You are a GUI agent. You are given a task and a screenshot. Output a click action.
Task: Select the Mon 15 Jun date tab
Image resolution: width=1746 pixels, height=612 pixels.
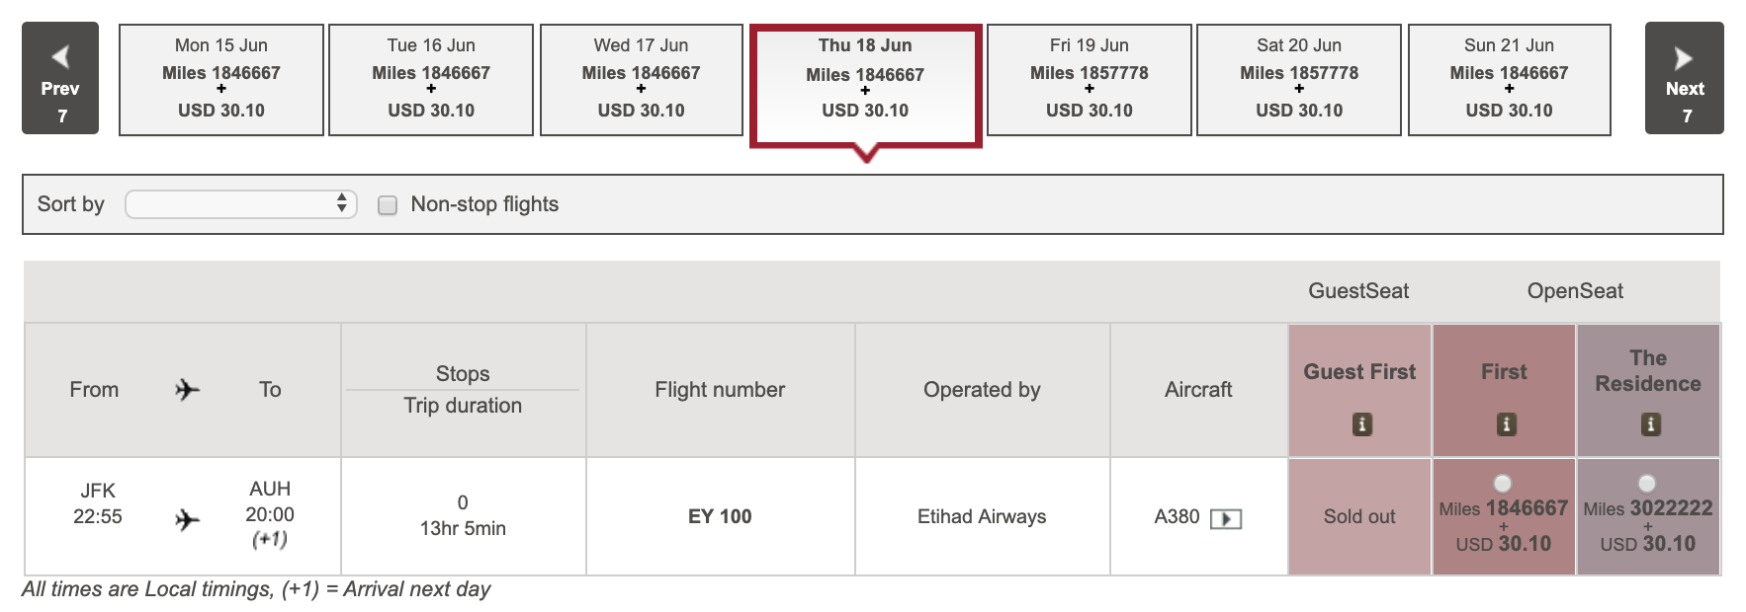(221, 79)
